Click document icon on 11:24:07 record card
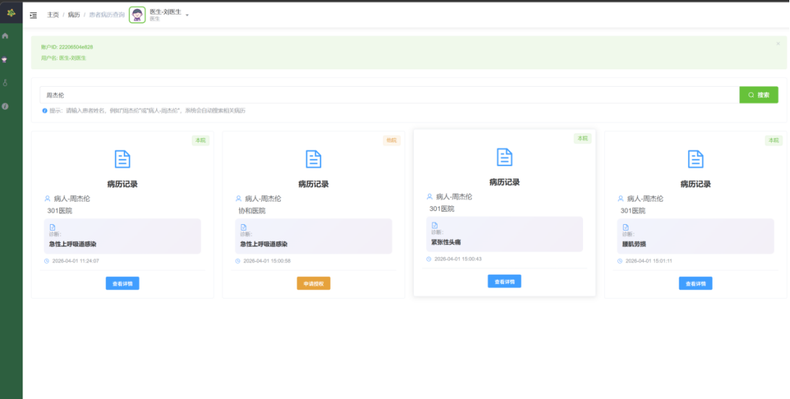The image size is (790, 399). (x=122, y=160)
